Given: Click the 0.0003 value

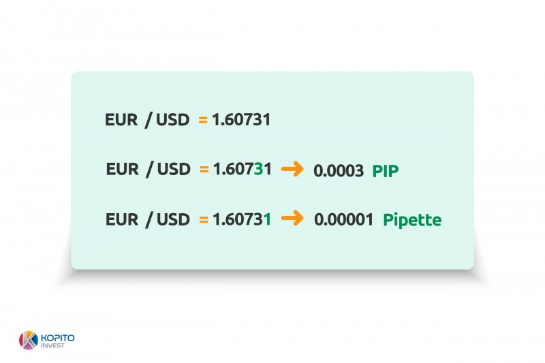Looking at the screenshot, I should 339,171.
